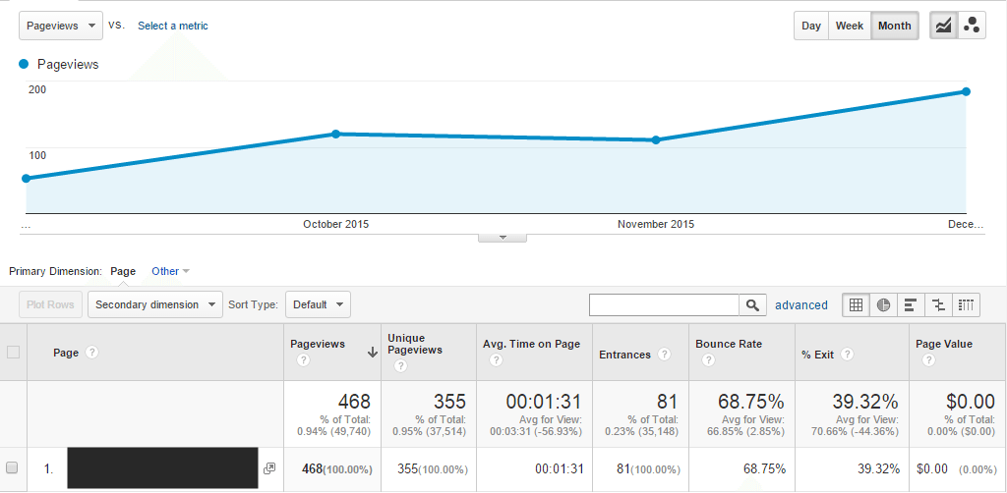Select the pivot table view icon
The image size is (1007, 493).
[967, 304]
